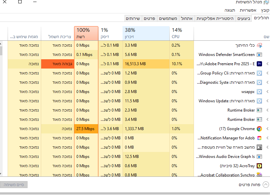270x195 pixels.
Task: Expand the Group Policy Client service host row
Action: pos(267,73)
